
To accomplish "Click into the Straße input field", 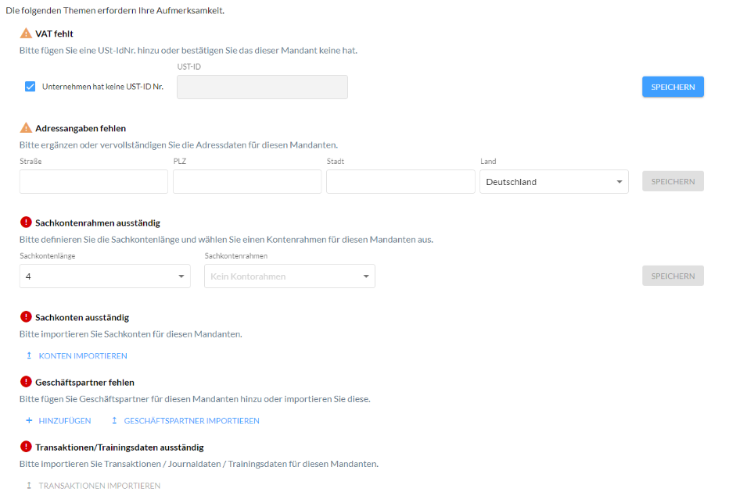I will pos(94,182).
